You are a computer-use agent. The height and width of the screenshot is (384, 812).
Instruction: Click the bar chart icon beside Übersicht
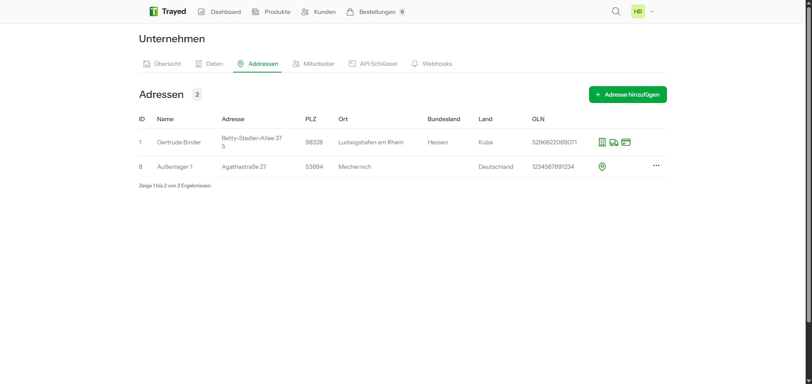(x=146, y=64)
